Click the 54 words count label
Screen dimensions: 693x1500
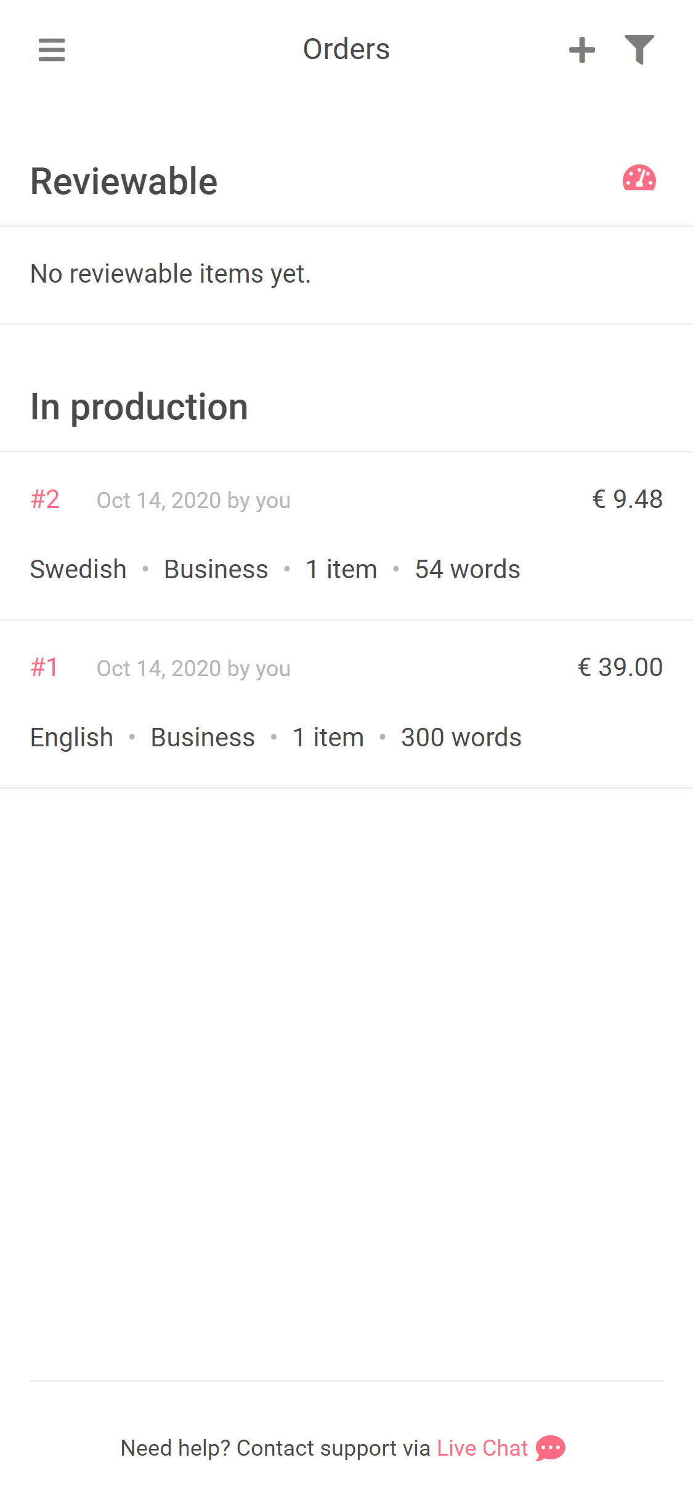pos(468,570)
